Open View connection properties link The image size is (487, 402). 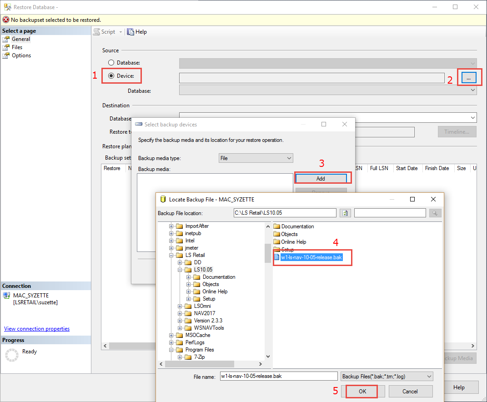coord(37,329)
